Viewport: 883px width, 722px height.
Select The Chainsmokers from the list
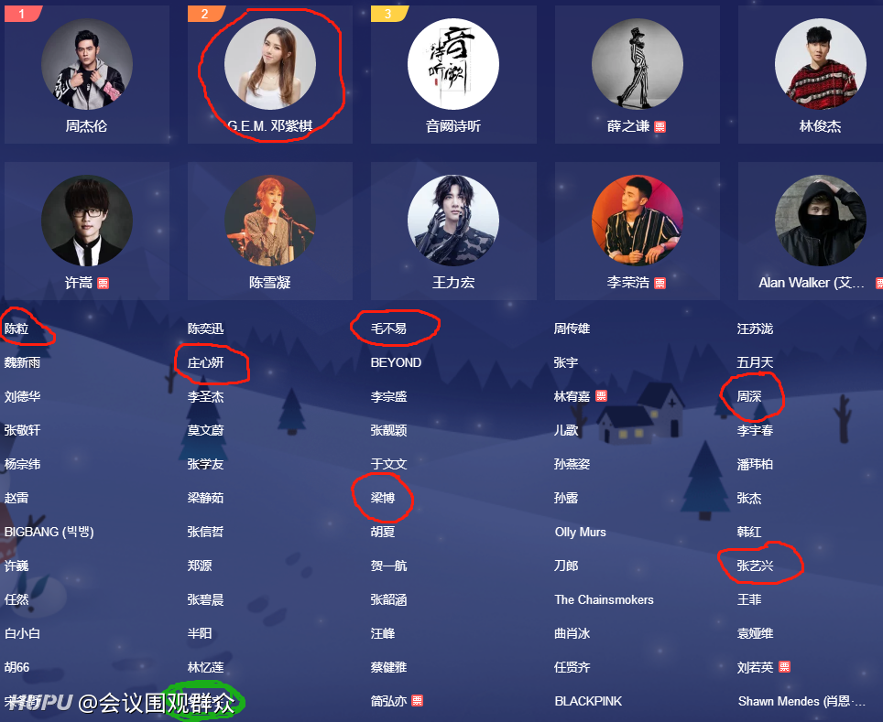[x=604, y=600]
